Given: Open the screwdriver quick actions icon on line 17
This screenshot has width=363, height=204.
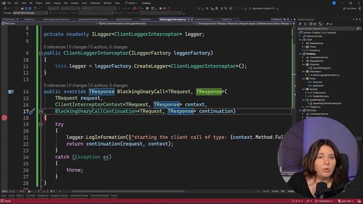Looking at the screenshot, I should coord(32,112).
